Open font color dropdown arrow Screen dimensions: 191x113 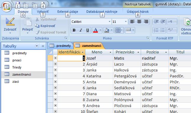(100, 30)
